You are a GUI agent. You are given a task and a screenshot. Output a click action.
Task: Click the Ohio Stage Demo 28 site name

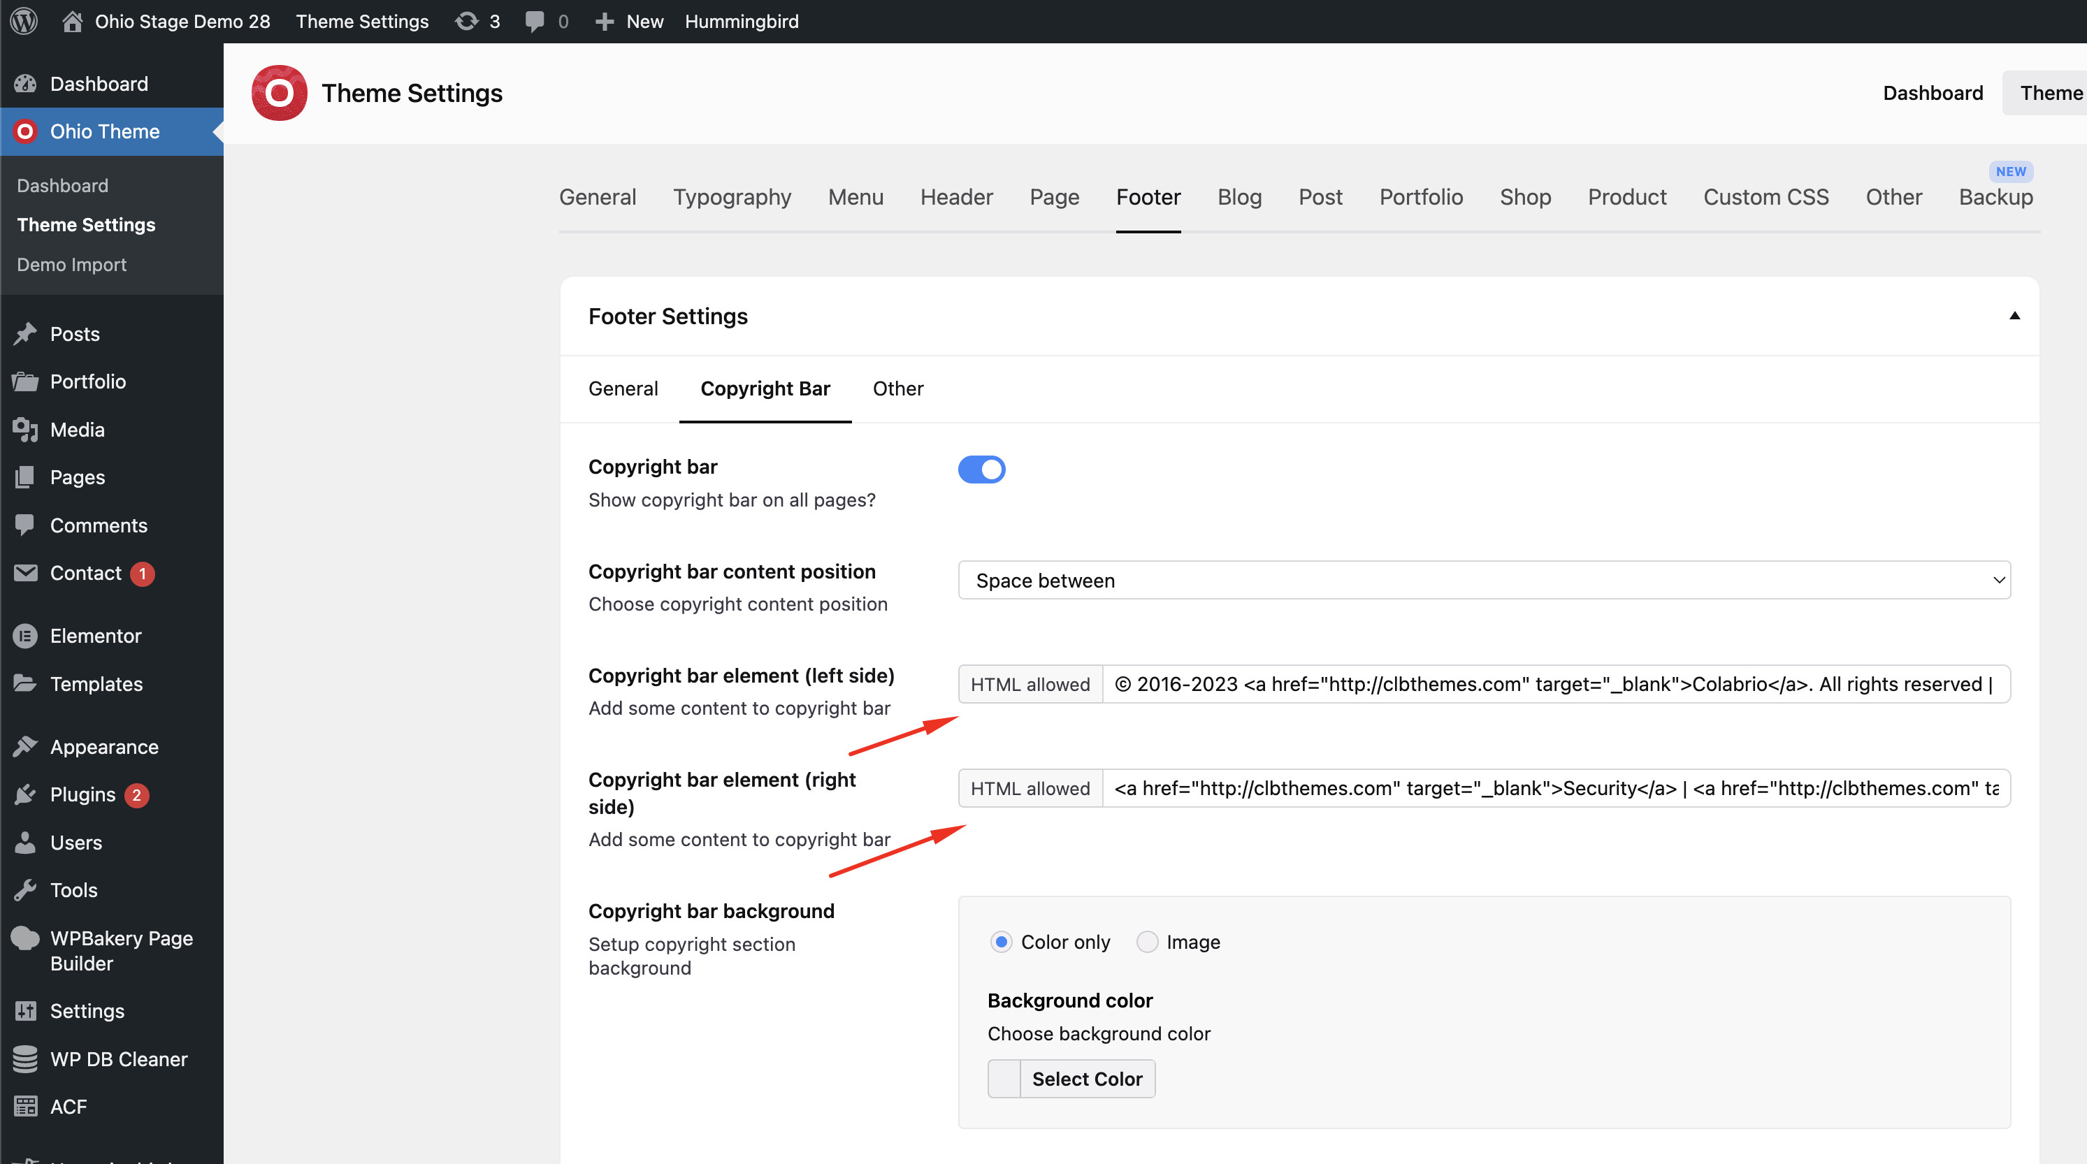pyautogui.click(x=182, y=21)
